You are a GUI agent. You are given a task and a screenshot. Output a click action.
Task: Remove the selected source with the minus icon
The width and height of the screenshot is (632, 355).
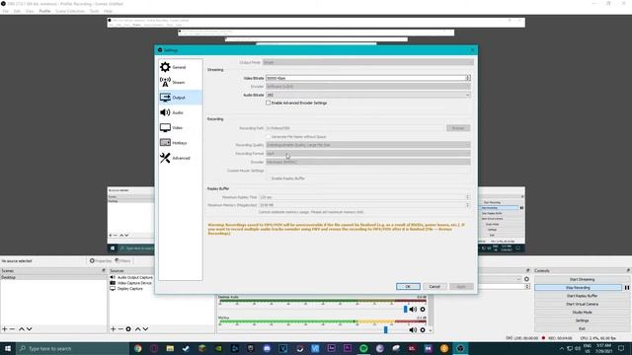tap(120, 328)
